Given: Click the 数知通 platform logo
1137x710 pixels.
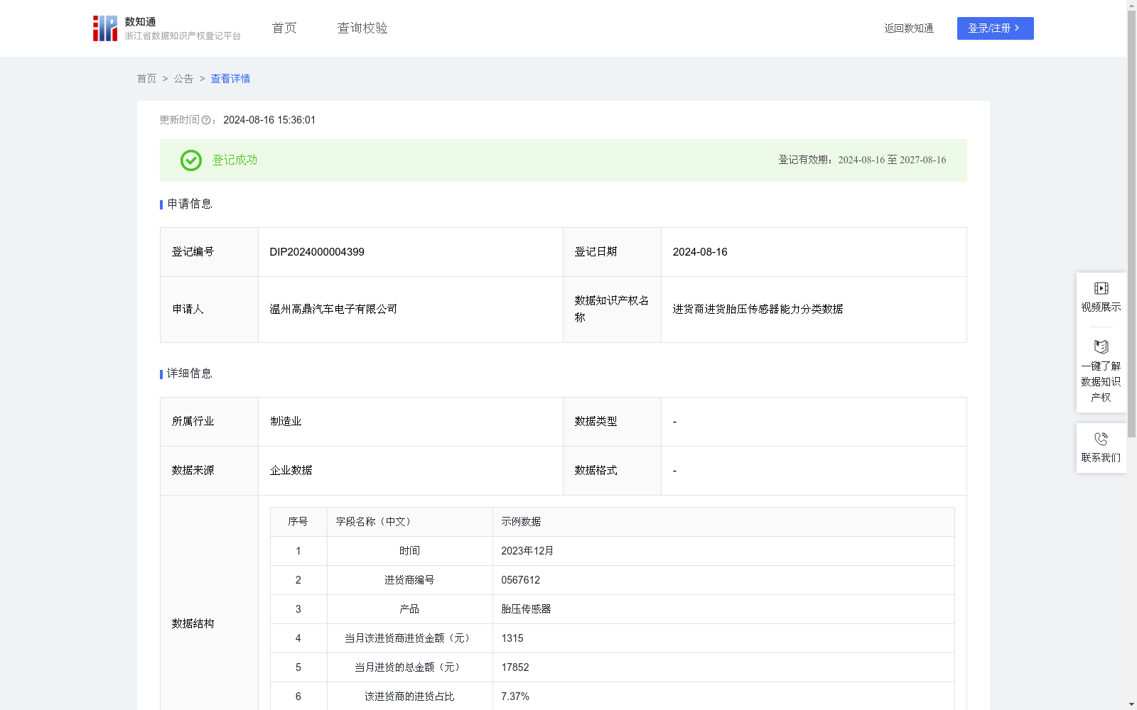Looking at the screenshot, I should (x=166, y=28).
